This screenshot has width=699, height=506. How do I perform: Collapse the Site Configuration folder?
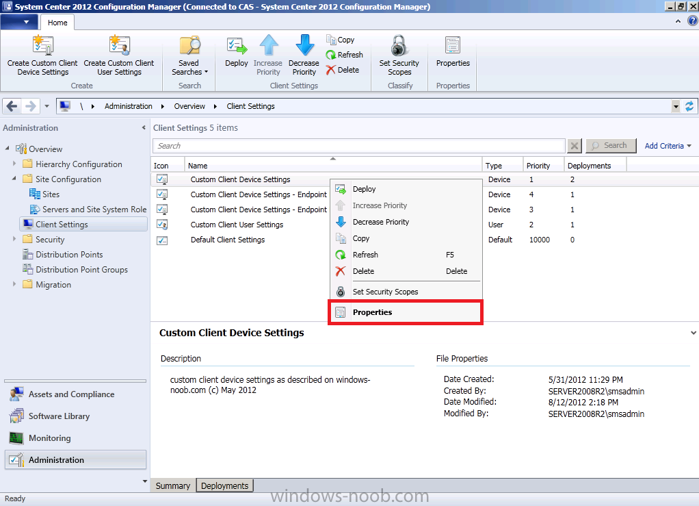click(14, 178)
